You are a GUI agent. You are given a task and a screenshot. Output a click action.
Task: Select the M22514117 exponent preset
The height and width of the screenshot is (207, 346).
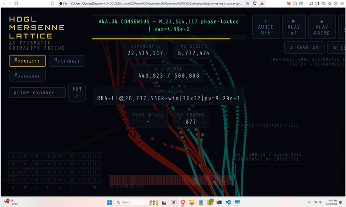pyautogui.click(x=27, y=61)
